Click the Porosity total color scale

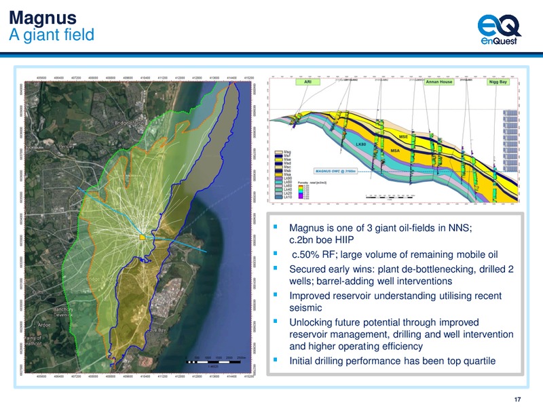[x=301, y=192]
